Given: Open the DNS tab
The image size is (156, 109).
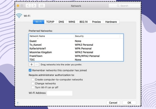Looking at the screenshot, I should (x=61, y=22).
